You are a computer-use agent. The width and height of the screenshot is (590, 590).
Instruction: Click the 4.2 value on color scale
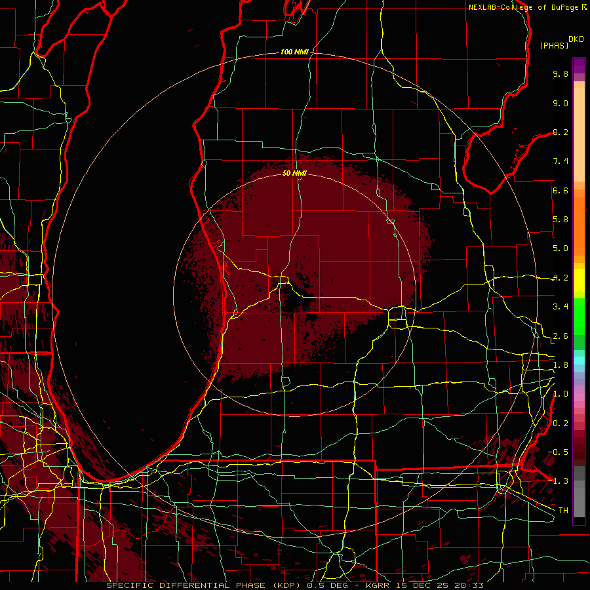560,278
